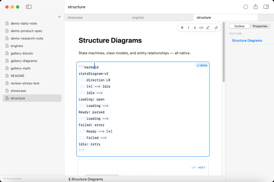Click the Structure Diagrams heading in the editor
274x182 pixels.
(x=110, y=40)
